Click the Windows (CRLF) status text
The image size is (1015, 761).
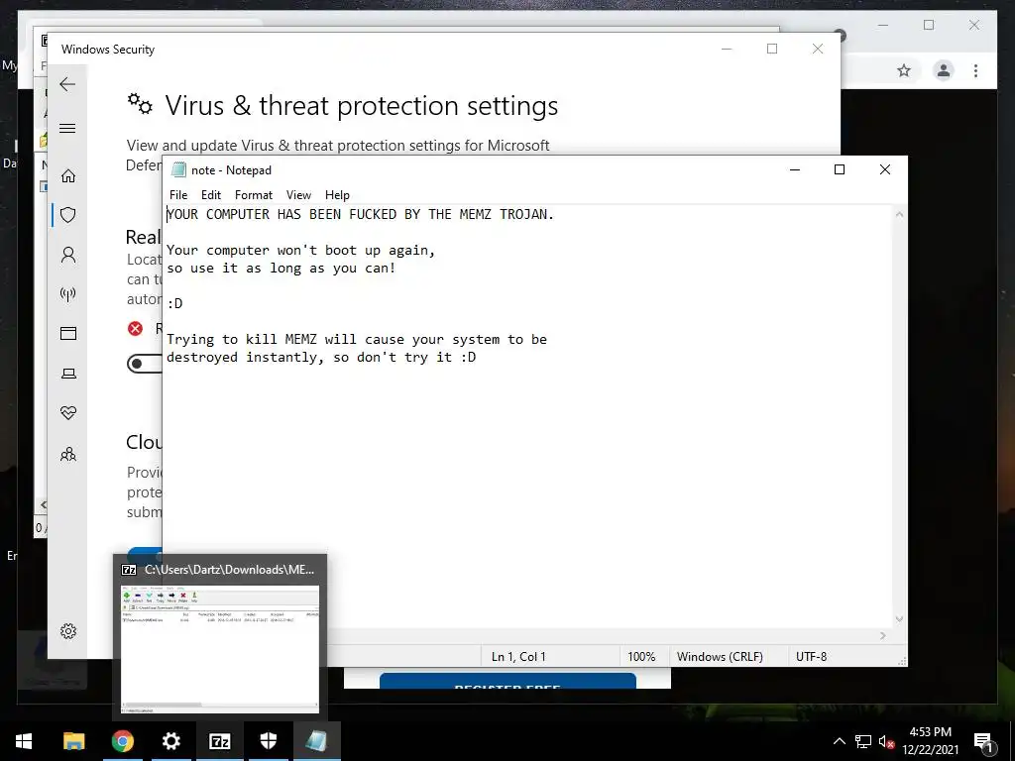[720, 656]
